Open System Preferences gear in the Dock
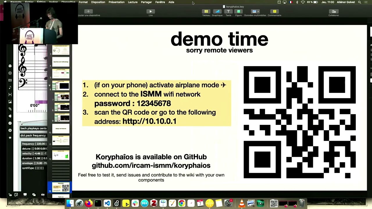Image resolution: width=372 pixels, height=209 pixels. (x=228, y=203)
